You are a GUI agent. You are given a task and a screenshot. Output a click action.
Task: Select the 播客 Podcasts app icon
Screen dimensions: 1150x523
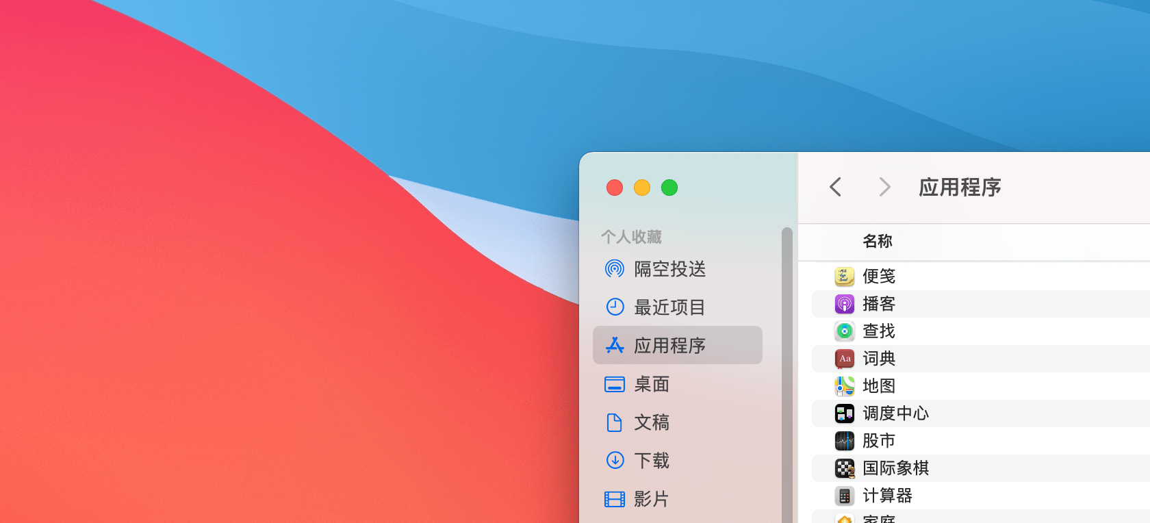[845, 303]
